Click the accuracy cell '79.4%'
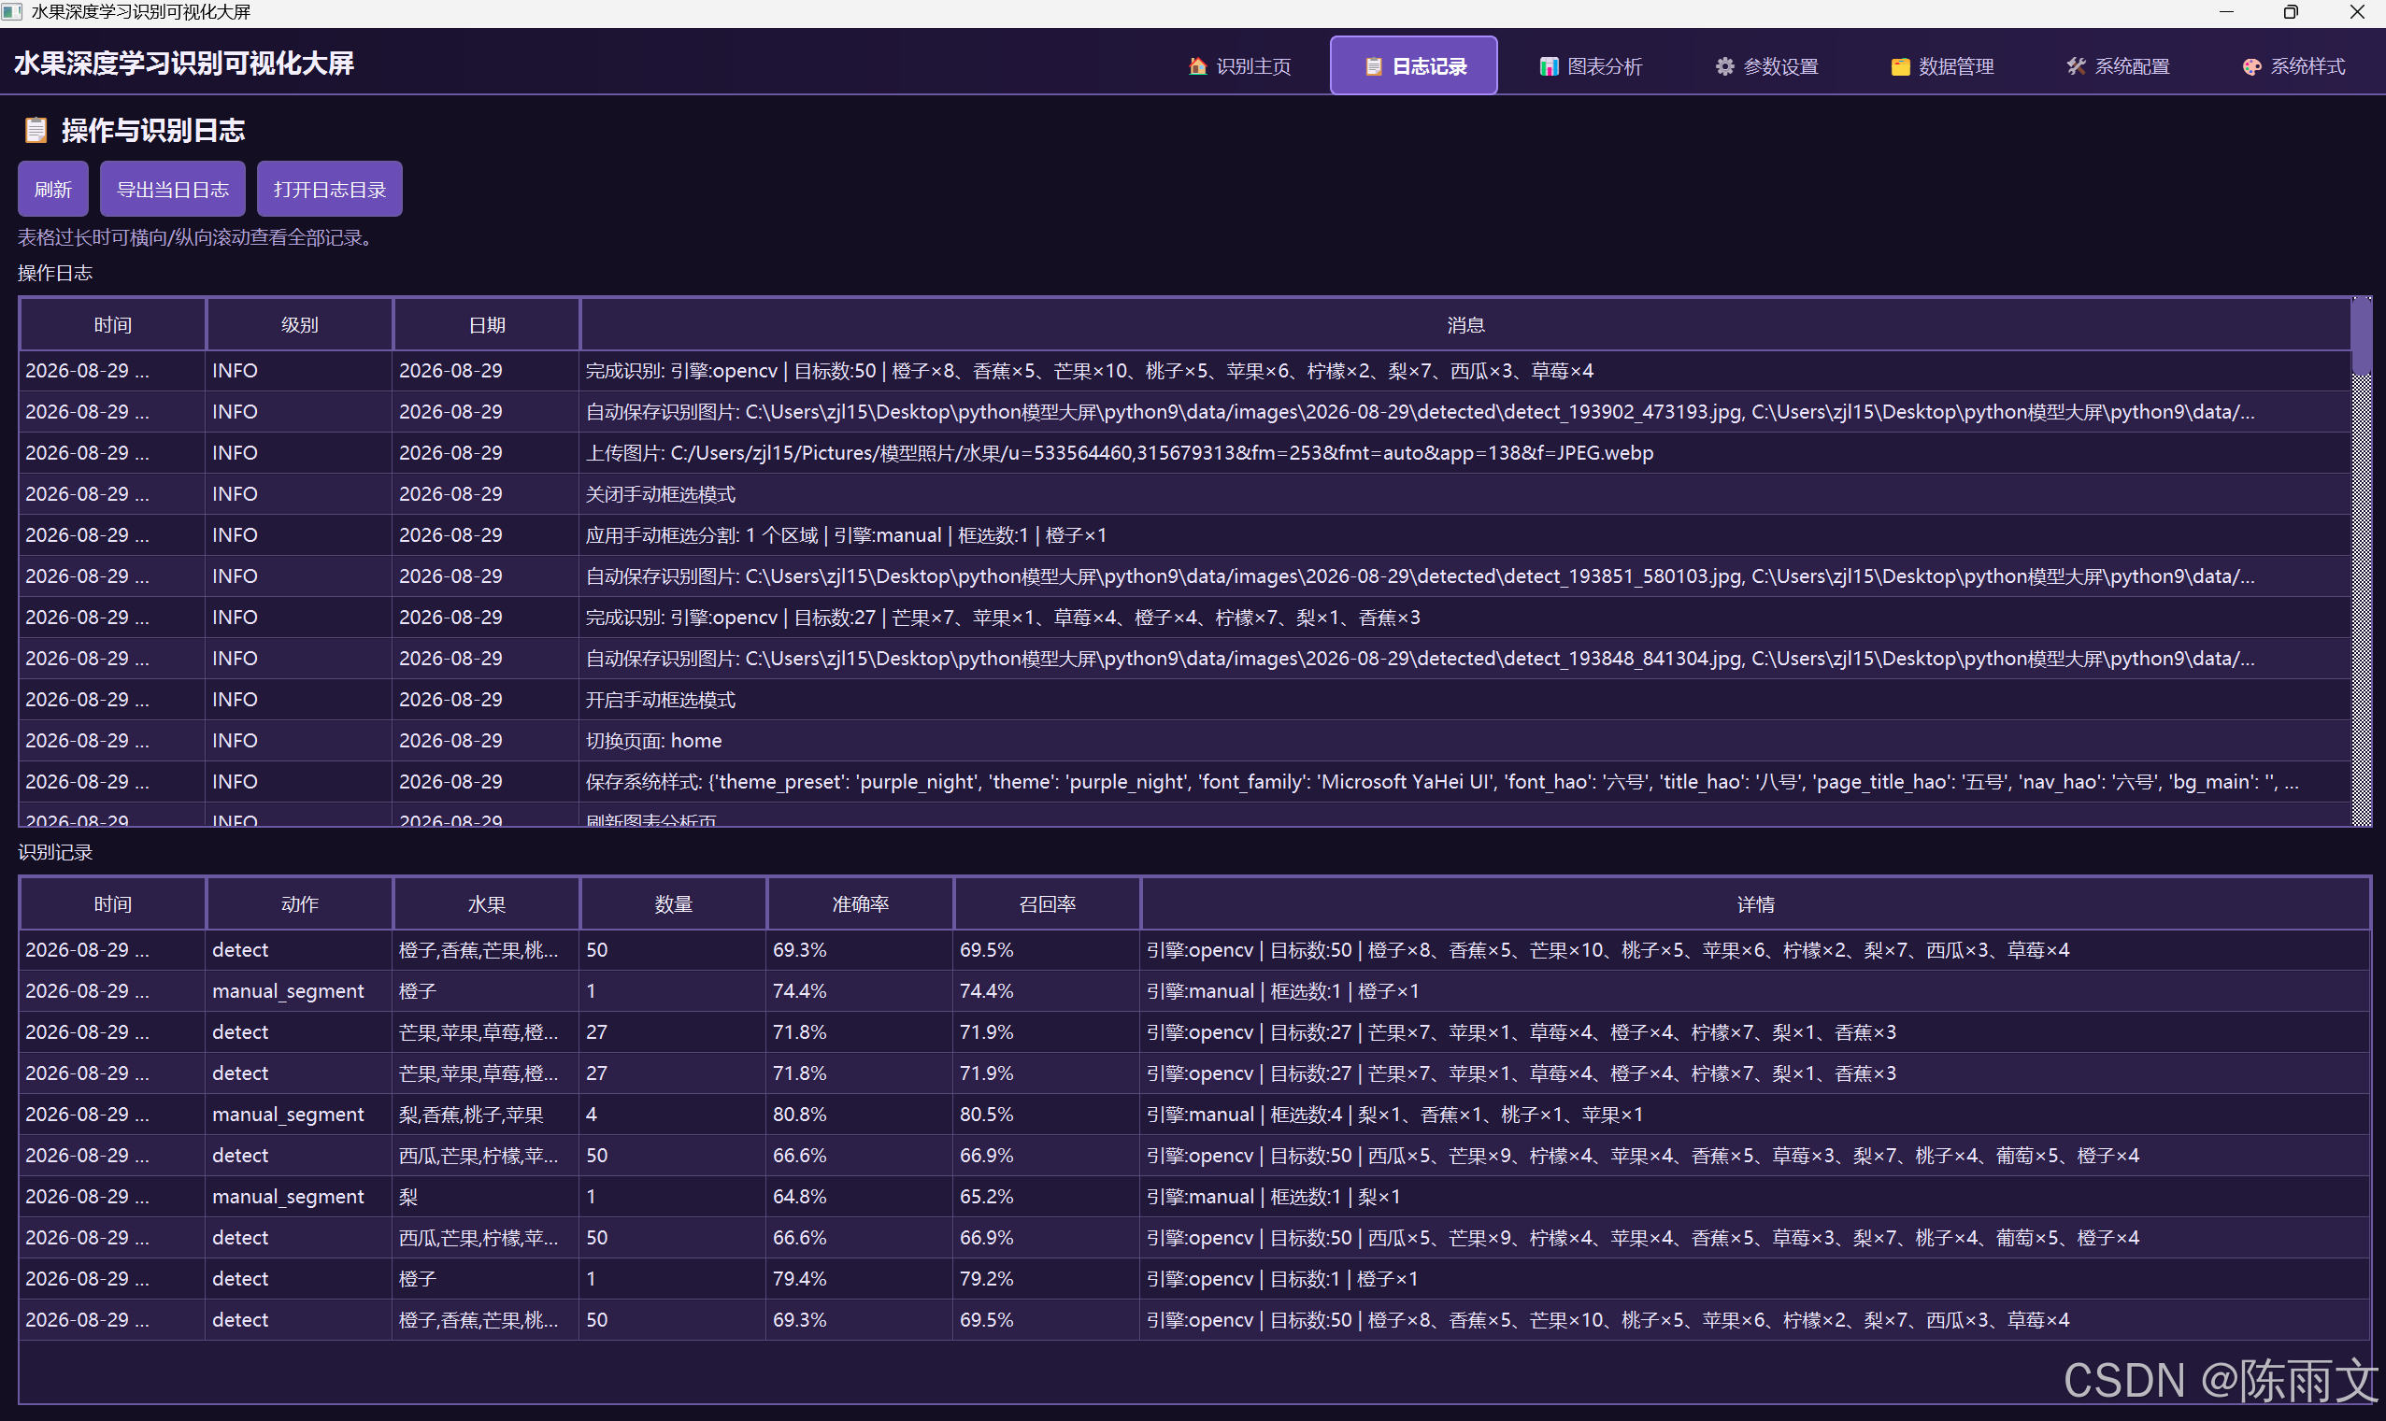The width and height of the screenshot is (2386, 1421). (x=859, y=1279)
